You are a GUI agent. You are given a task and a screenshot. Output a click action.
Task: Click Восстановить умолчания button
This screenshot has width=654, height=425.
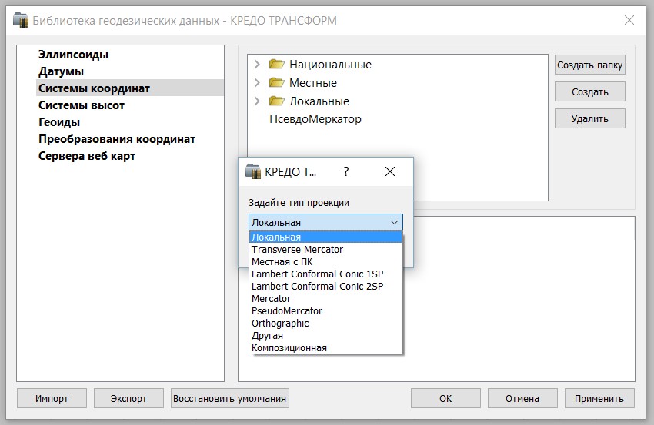pyautogui.click(x=230, y=398)
